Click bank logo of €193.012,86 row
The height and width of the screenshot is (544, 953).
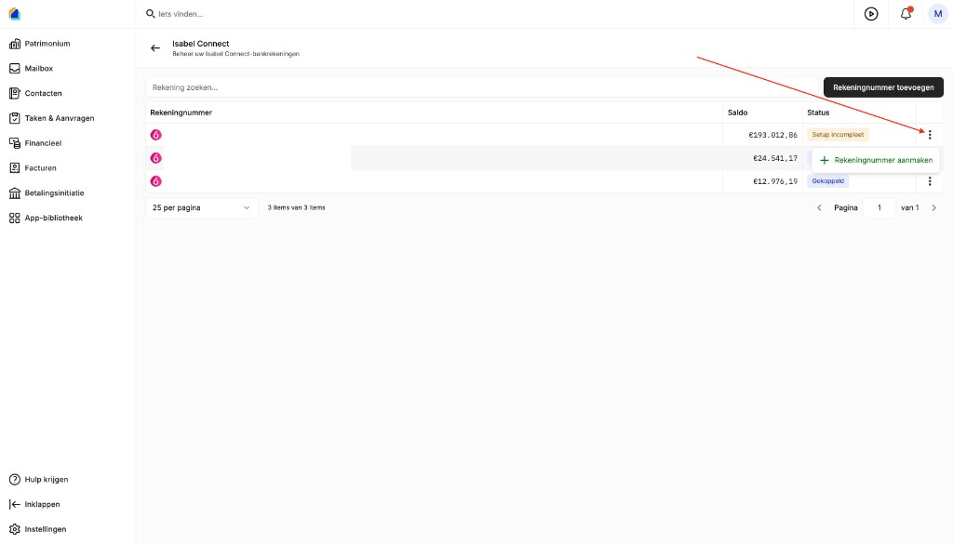156,135
